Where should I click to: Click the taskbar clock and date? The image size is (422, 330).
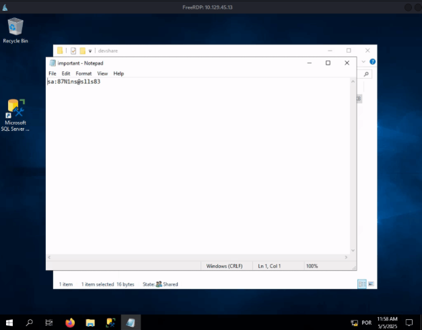388,323
